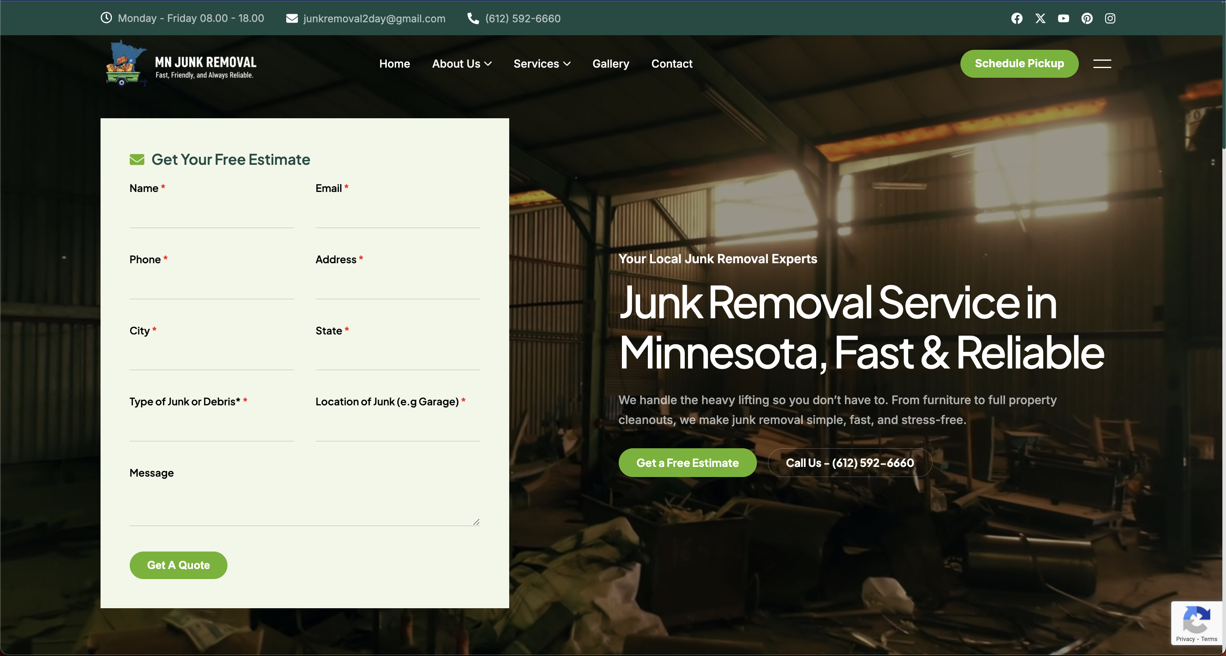
Task: Open the Facebook social icon
Action: point(1016,19)
